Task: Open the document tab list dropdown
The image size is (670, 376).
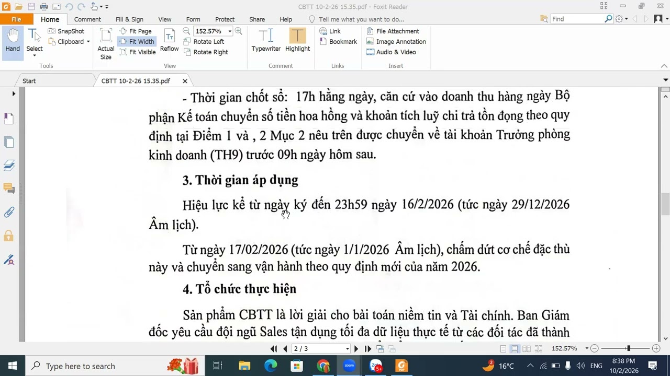Action: tap(666, 80)
